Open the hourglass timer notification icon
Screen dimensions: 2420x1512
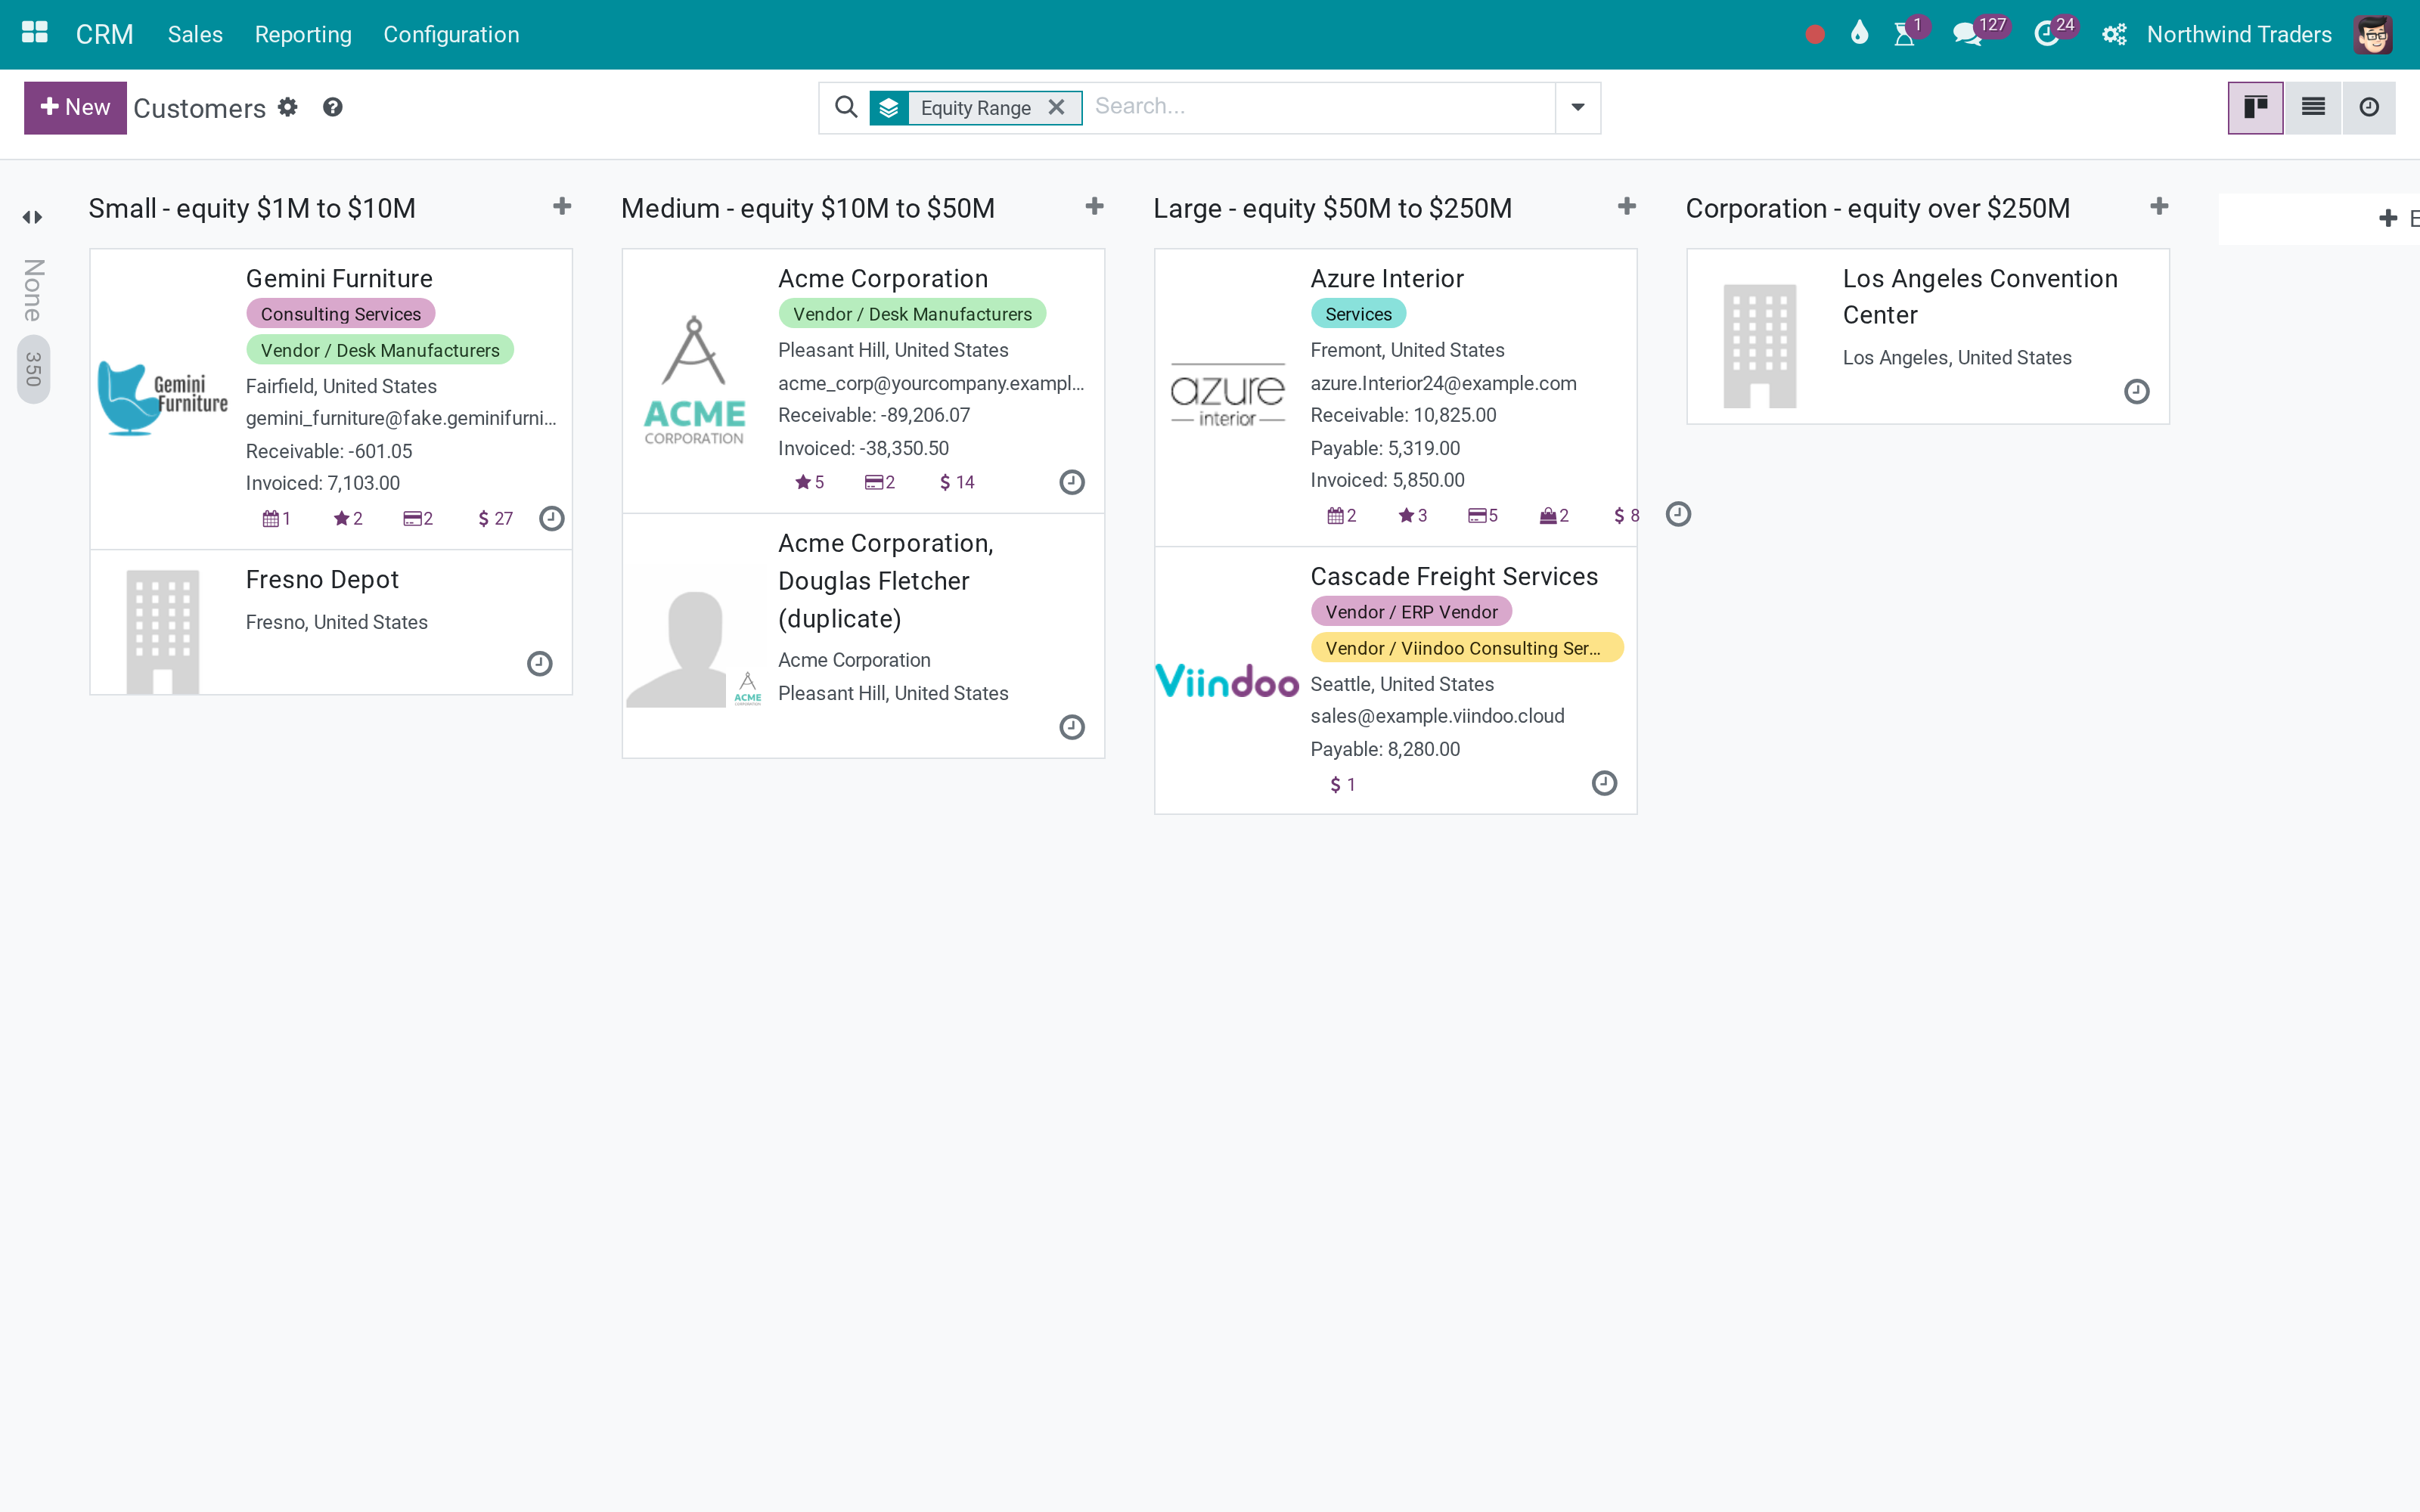point(1905,34)
